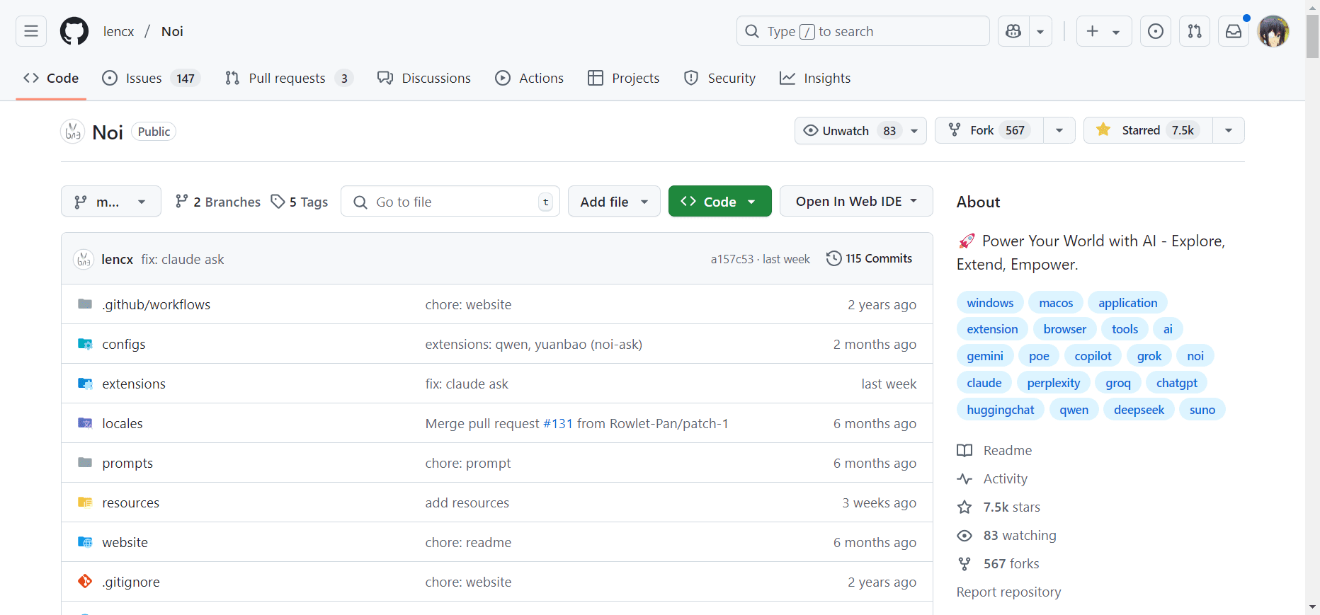Click the lencx owner breadcrumb link

tap(118, 31)
